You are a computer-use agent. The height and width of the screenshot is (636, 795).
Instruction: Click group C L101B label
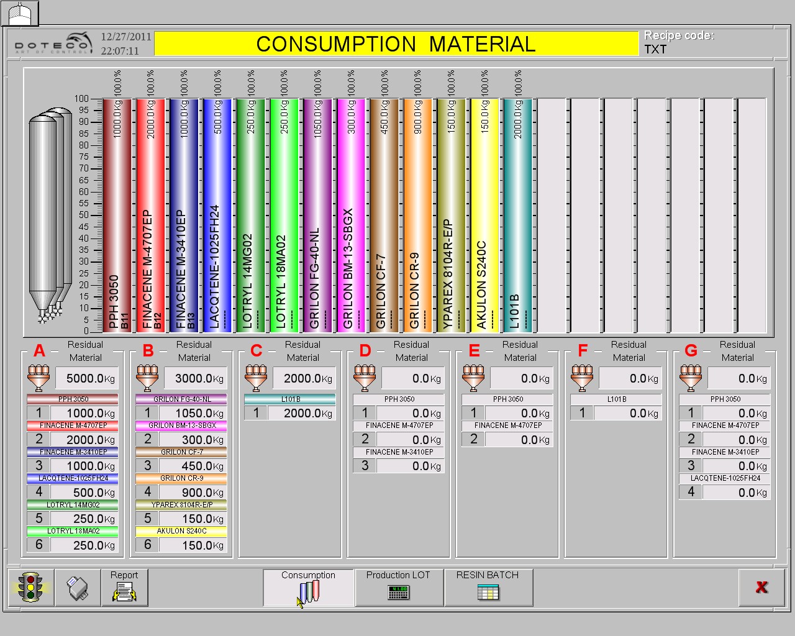click(x=290, y=399)
